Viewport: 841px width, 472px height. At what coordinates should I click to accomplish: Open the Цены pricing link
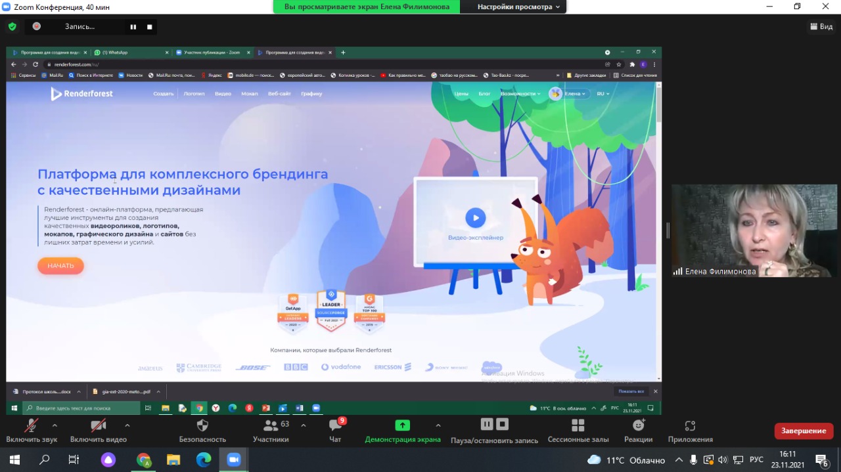pos(461,94)
